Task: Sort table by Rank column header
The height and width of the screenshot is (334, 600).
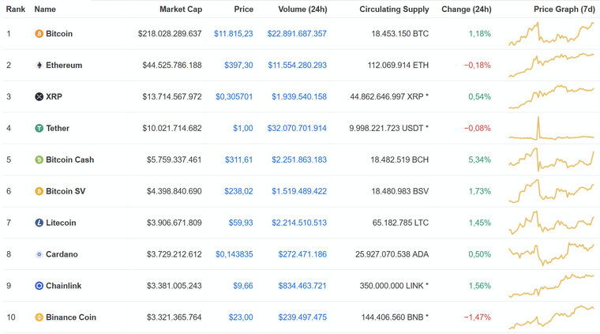Action: pyautogui.click(x=16, y=9)
